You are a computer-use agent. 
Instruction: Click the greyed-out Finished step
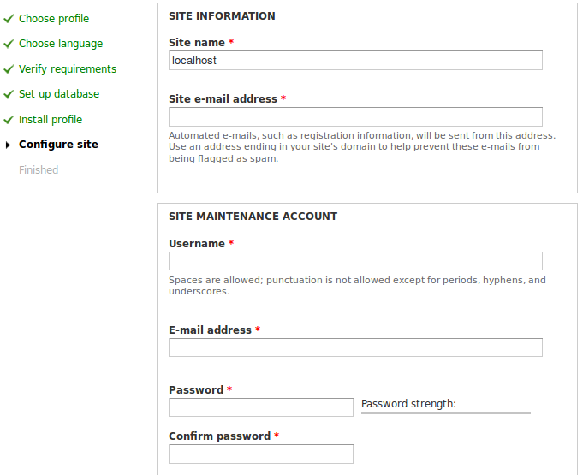(39, 170)
